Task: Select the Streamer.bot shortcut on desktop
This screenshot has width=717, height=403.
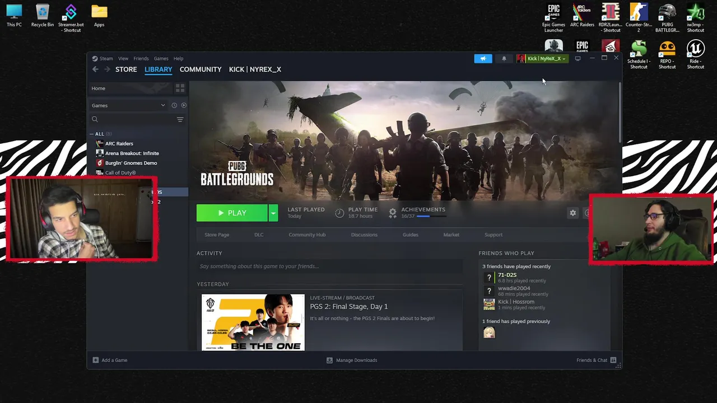Action: (71, 18)
